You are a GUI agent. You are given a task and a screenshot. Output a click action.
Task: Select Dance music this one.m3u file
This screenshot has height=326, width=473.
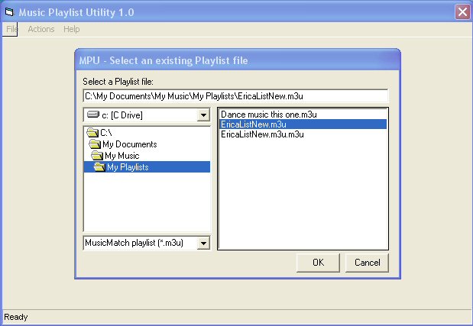[x=303, y=115]
